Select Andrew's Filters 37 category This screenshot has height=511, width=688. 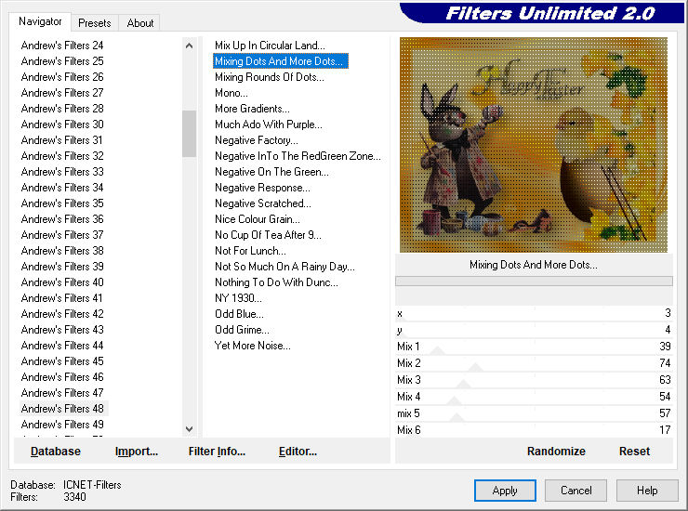(62, 235)
